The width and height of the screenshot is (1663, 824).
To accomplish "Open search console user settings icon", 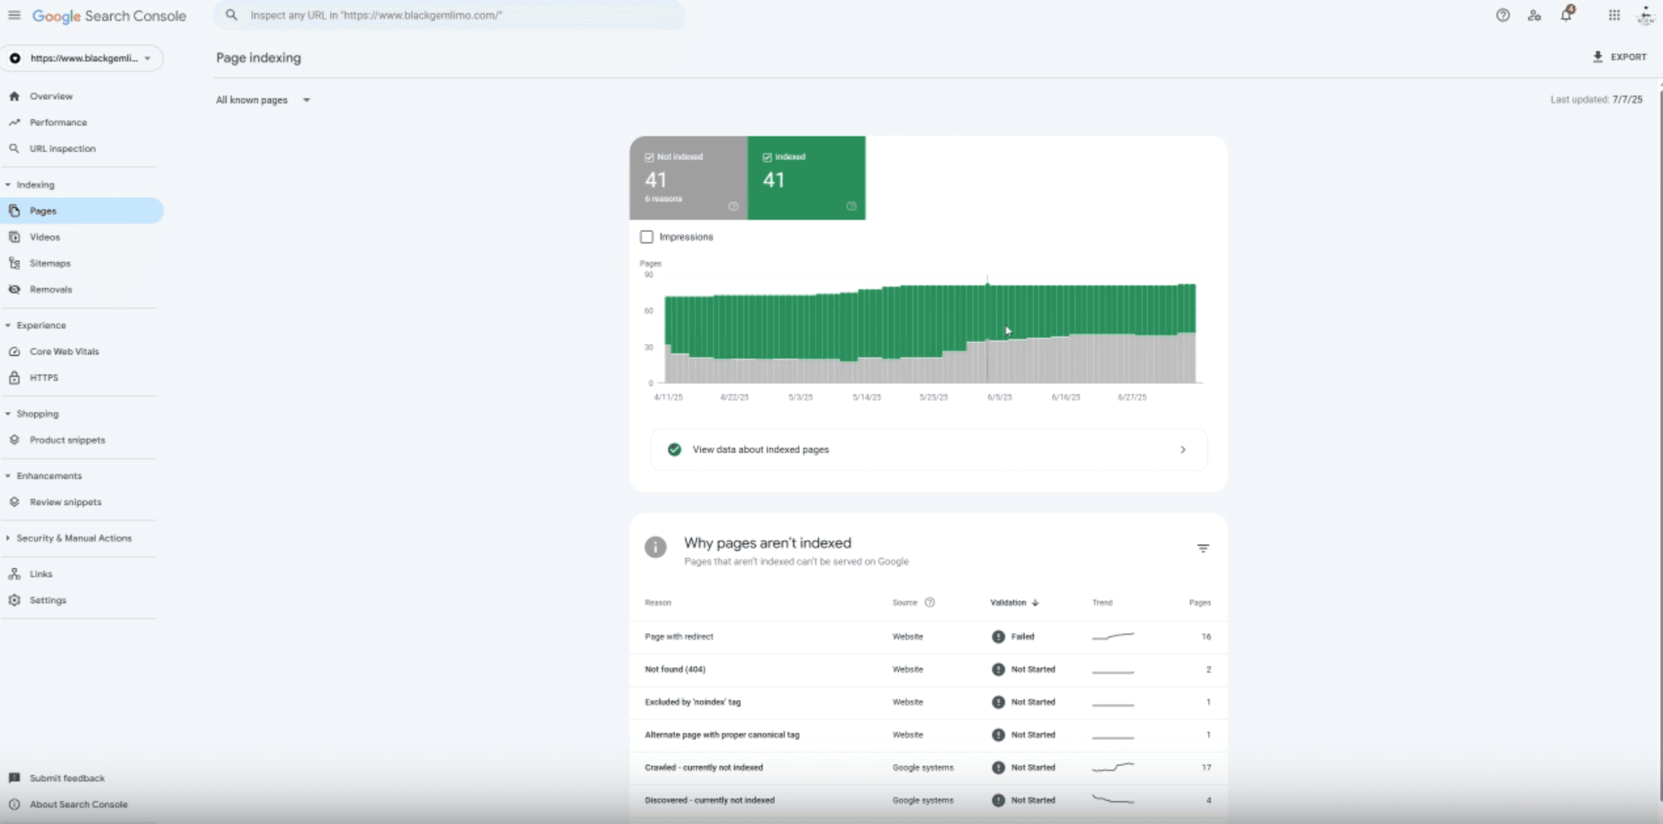I will (1534, 15).
